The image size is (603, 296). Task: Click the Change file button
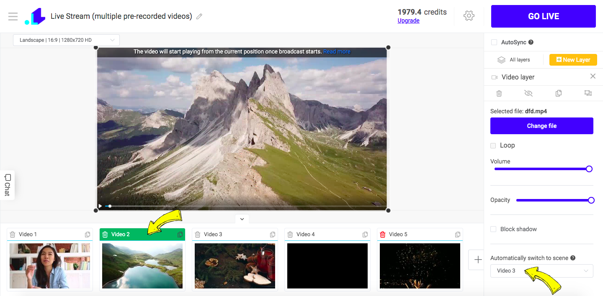point(542,126)
